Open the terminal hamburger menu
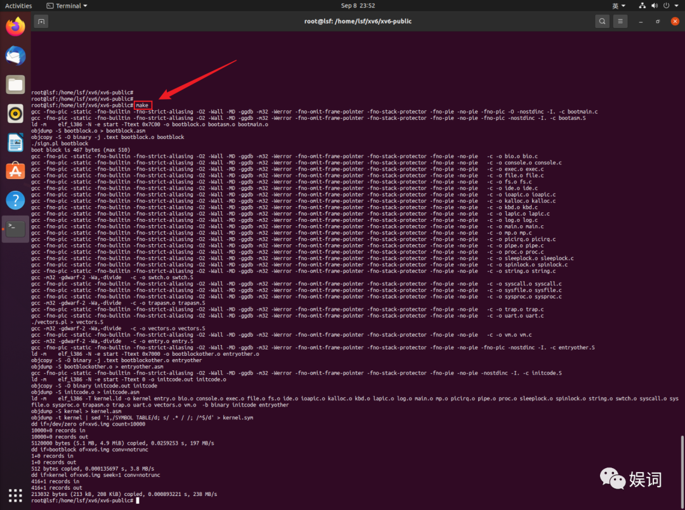685x510 pixels. click(x=620, y=22)
